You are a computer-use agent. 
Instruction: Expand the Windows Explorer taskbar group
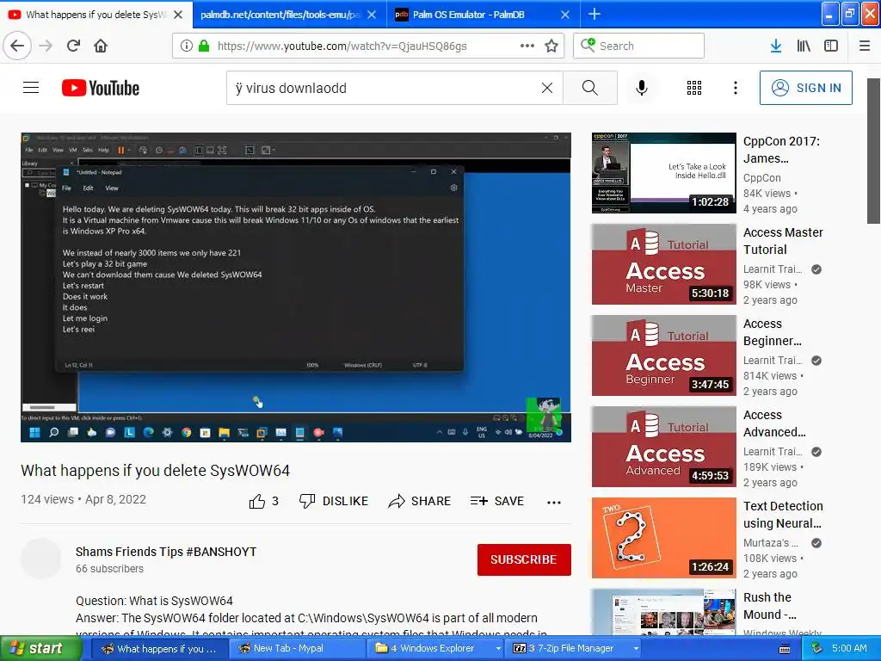tap(498, 648)
